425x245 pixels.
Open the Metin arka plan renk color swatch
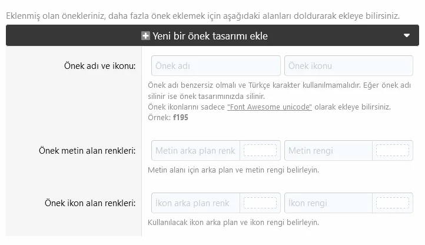tap(260, 150)
